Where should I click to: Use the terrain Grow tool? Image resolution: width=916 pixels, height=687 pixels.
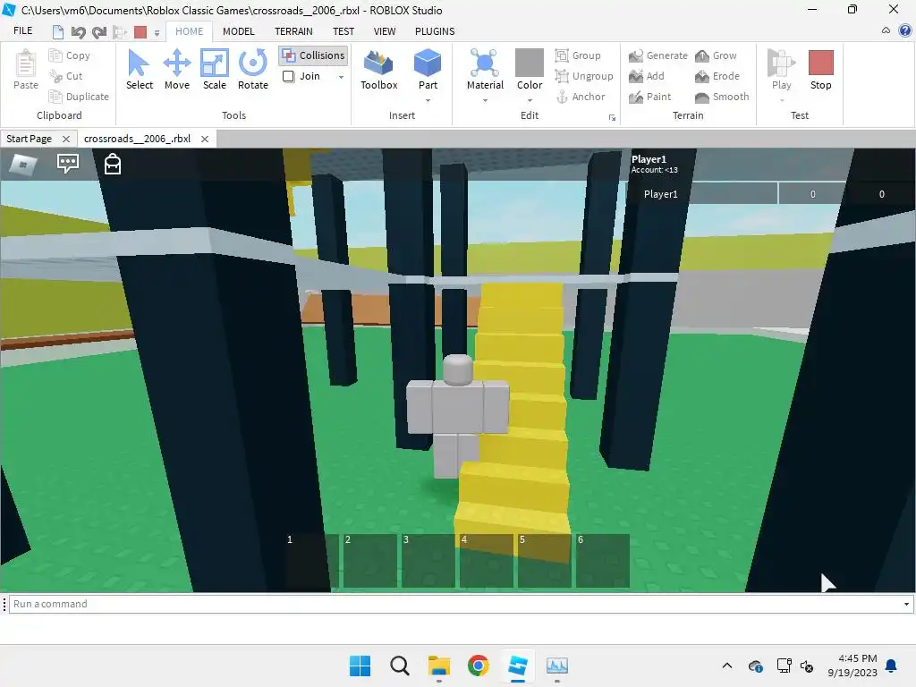717,55
